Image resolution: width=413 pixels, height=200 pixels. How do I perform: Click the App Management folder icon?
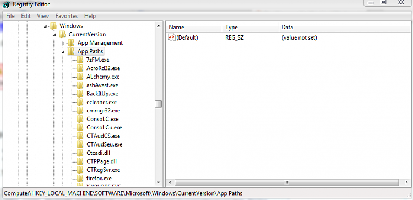[71, 42]
